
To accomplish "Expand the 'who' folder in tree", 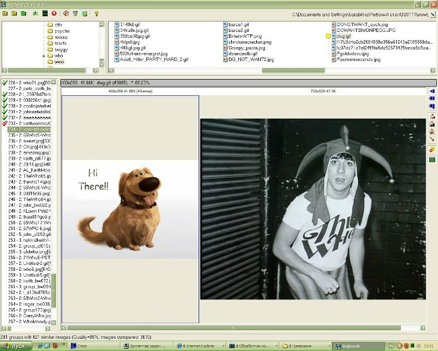I will tap(44, 56).
